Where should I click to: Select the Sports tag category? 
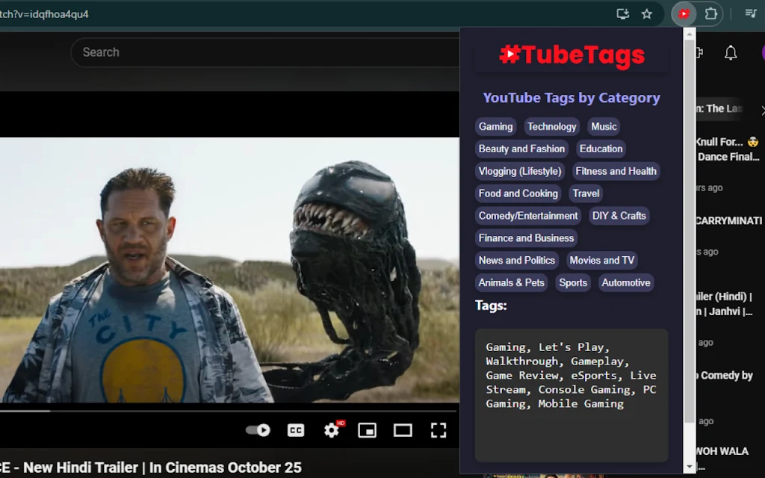pos(573,283)
